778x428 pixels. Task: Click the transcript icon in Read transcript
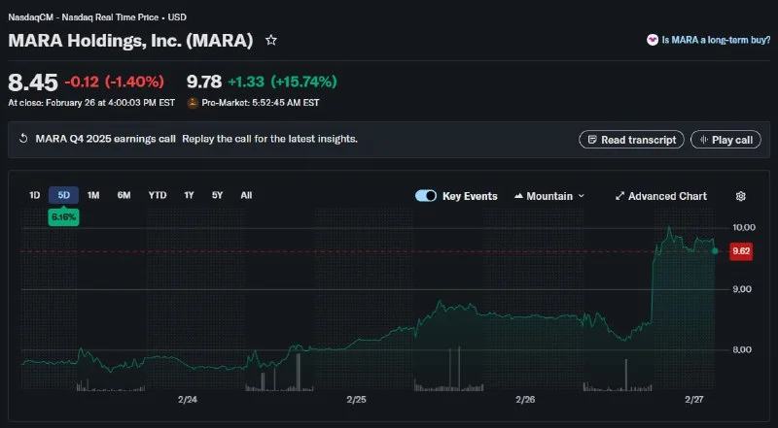pyautogui.click(x=590, y=140)
